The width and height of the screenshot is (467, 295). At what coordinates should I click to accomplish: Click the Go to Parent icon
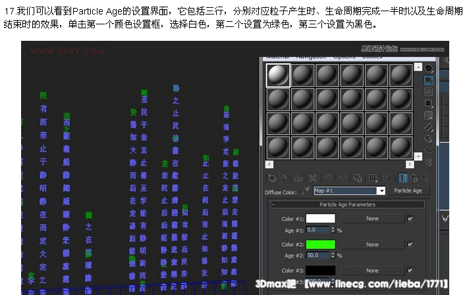point(414,178)
